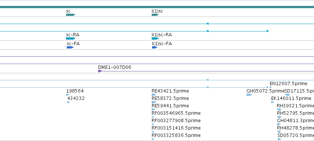Click the thick teal chromosome bar

tap(157, 7)
